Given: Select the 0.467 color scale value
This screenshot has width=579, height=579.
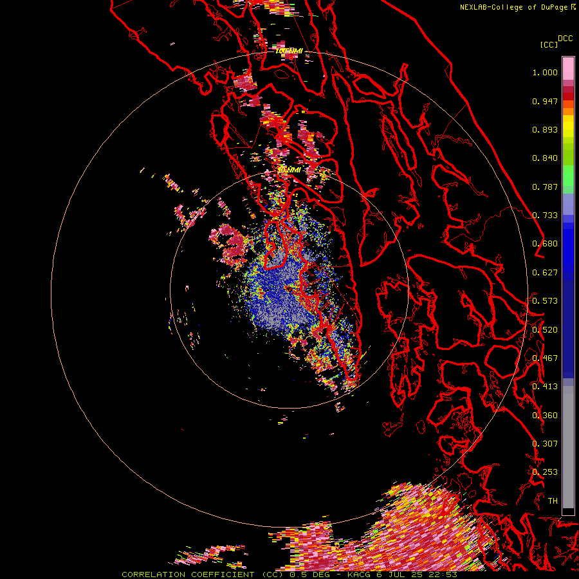Looking at the screenshot, I should (x=545, y=358).
